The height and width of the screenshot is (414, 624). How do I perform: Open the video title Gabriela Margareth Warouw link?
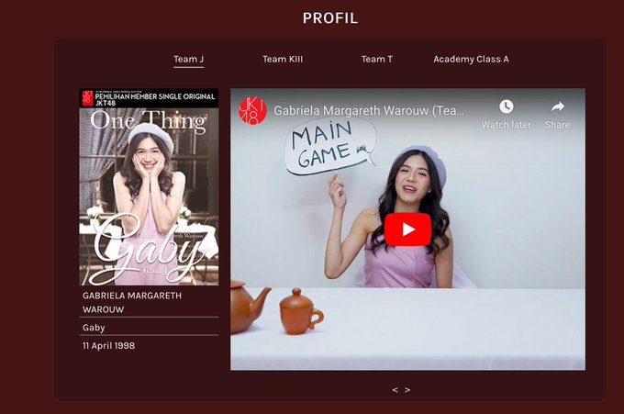pos(369,110)
